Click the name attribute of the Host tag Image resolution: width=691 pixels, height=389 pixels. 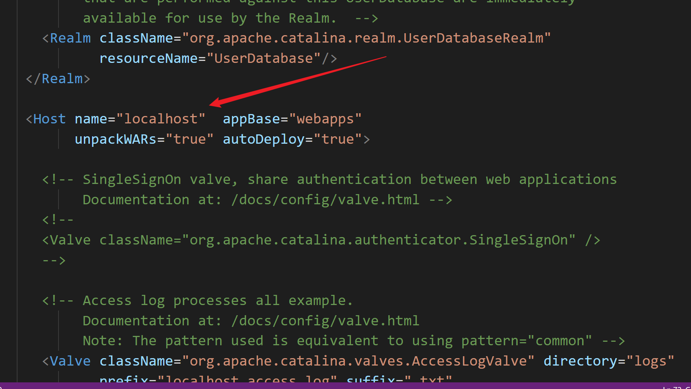(x=91, y=119)
